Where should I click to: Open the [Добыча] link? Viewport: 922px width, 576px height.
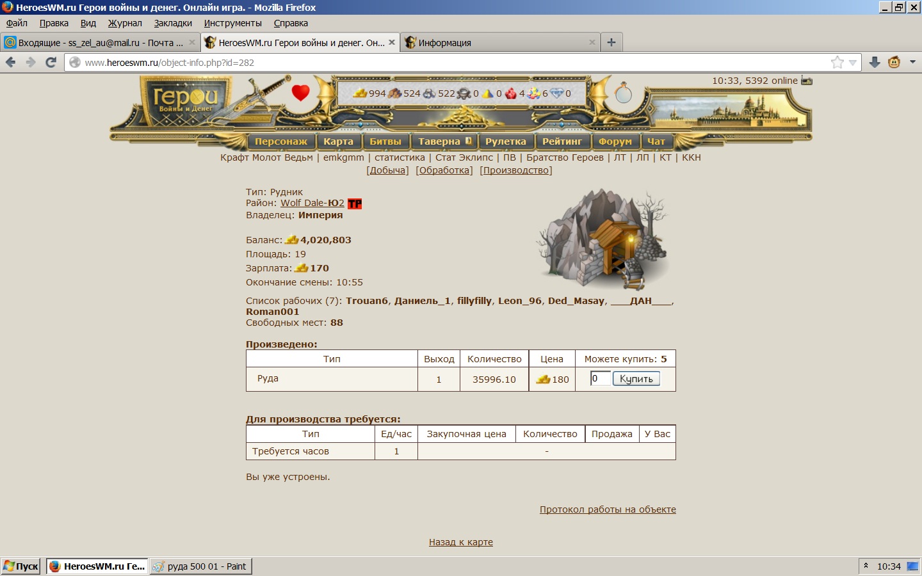click(387, 170)
